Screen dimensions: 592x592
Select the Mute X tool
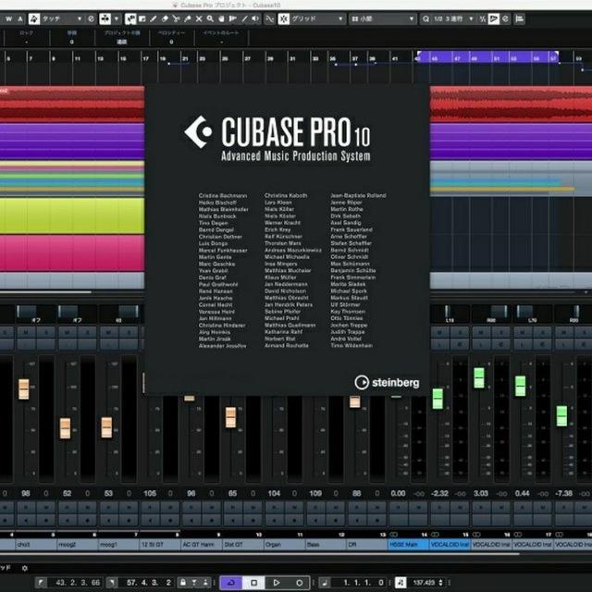[x=199, y=18]
